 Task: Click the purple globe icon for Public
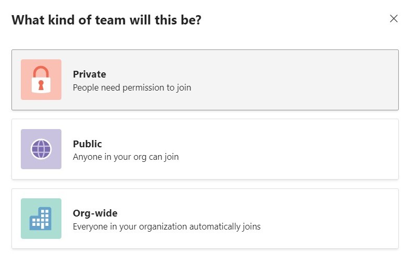tap(41, 149)
